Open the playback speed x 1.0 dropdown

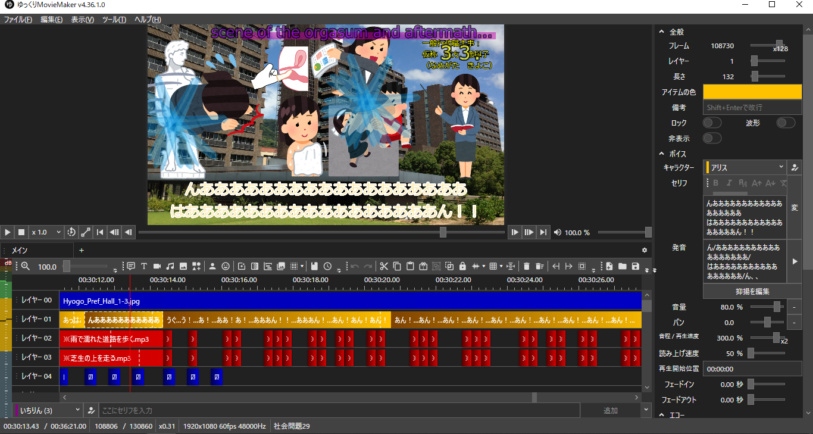tap(46, 232)
